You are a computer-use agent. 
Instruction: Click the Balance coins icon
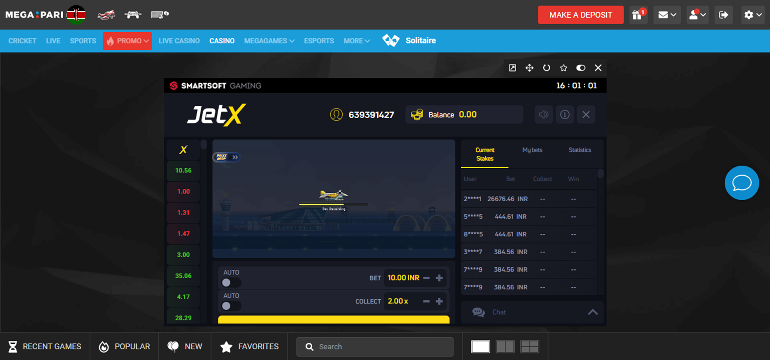417,114
